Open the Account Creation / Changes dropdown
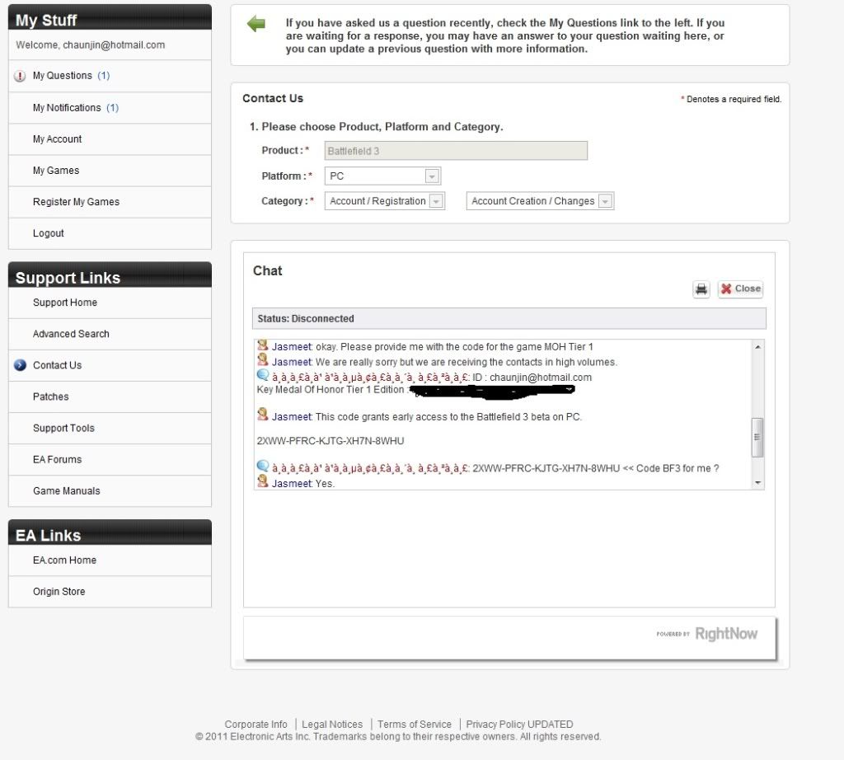Image resolution: width=844 pixels, height=760 pixels. [x=605, y=201]
